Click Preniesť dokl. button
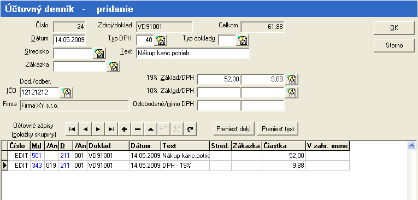 click(234, 129)
